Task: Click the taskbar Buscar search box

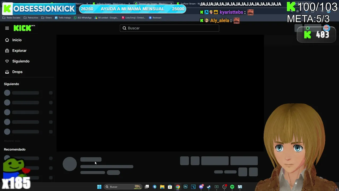Action: coord(123,187)
